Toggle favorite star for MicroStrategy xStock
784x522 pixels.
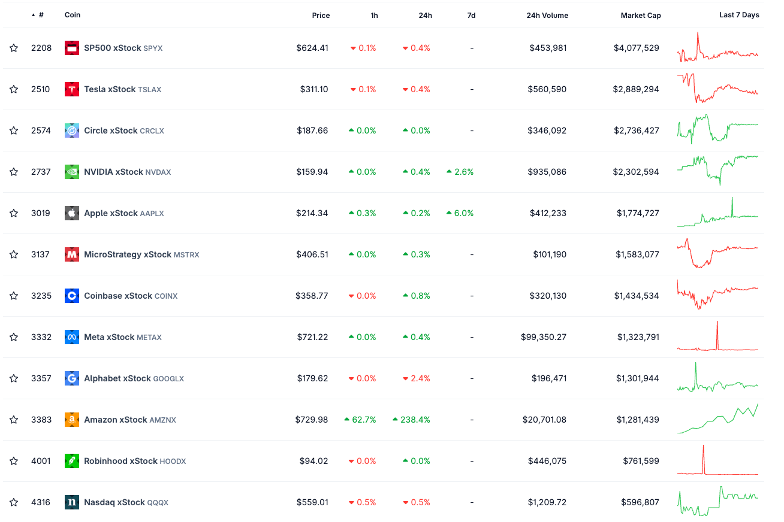14,254
